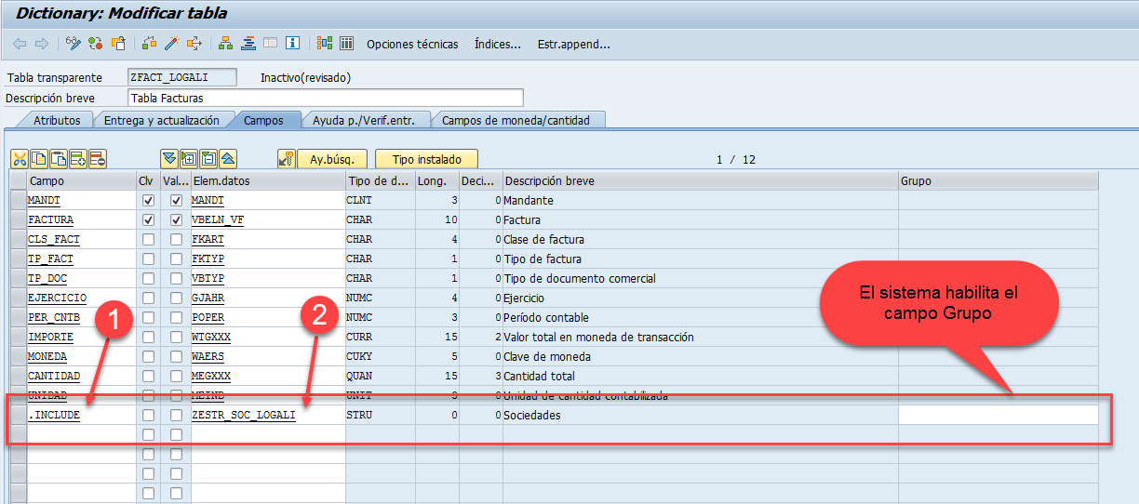Click the VBELN_VF data element
Viewport: 1139px width, 504px height.
click(x=268, y=220)
